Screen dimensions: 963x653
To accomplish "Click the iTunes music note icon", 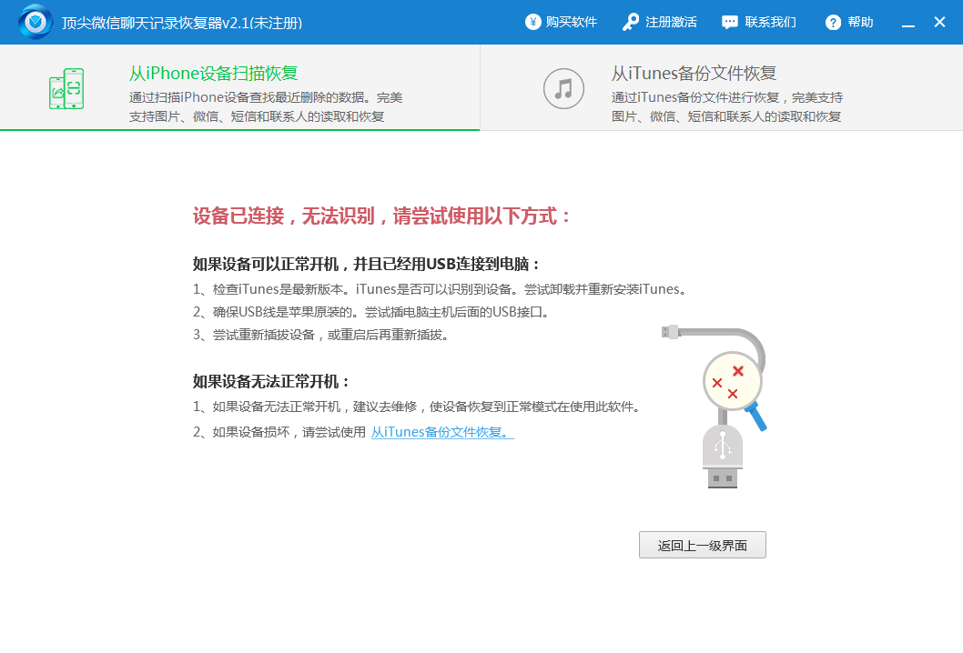I will tap(563, 88).
